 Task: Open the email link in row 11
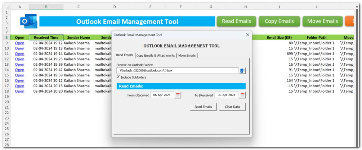19,54
